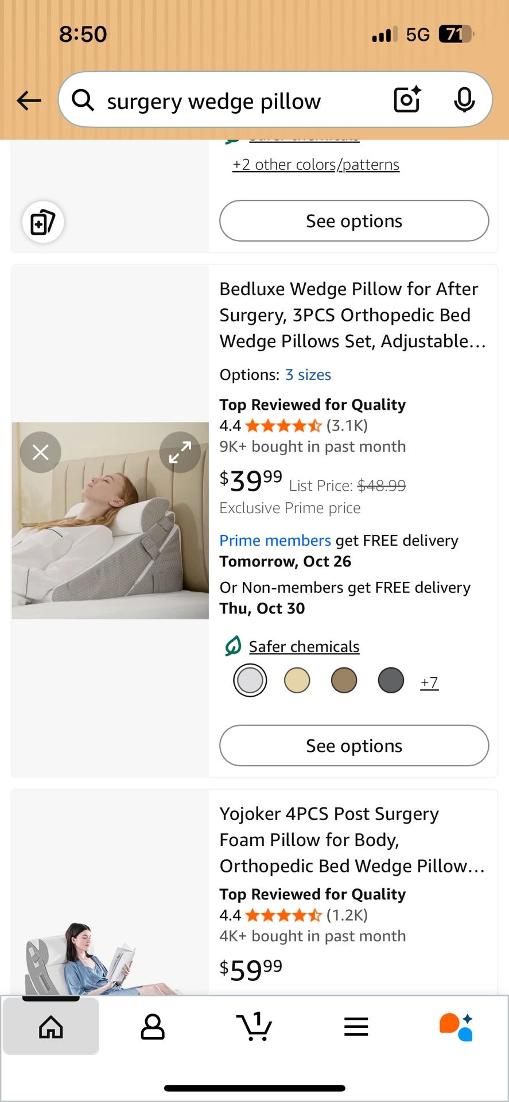Close the Bedluxe image preview overlay

pos(41,452)
